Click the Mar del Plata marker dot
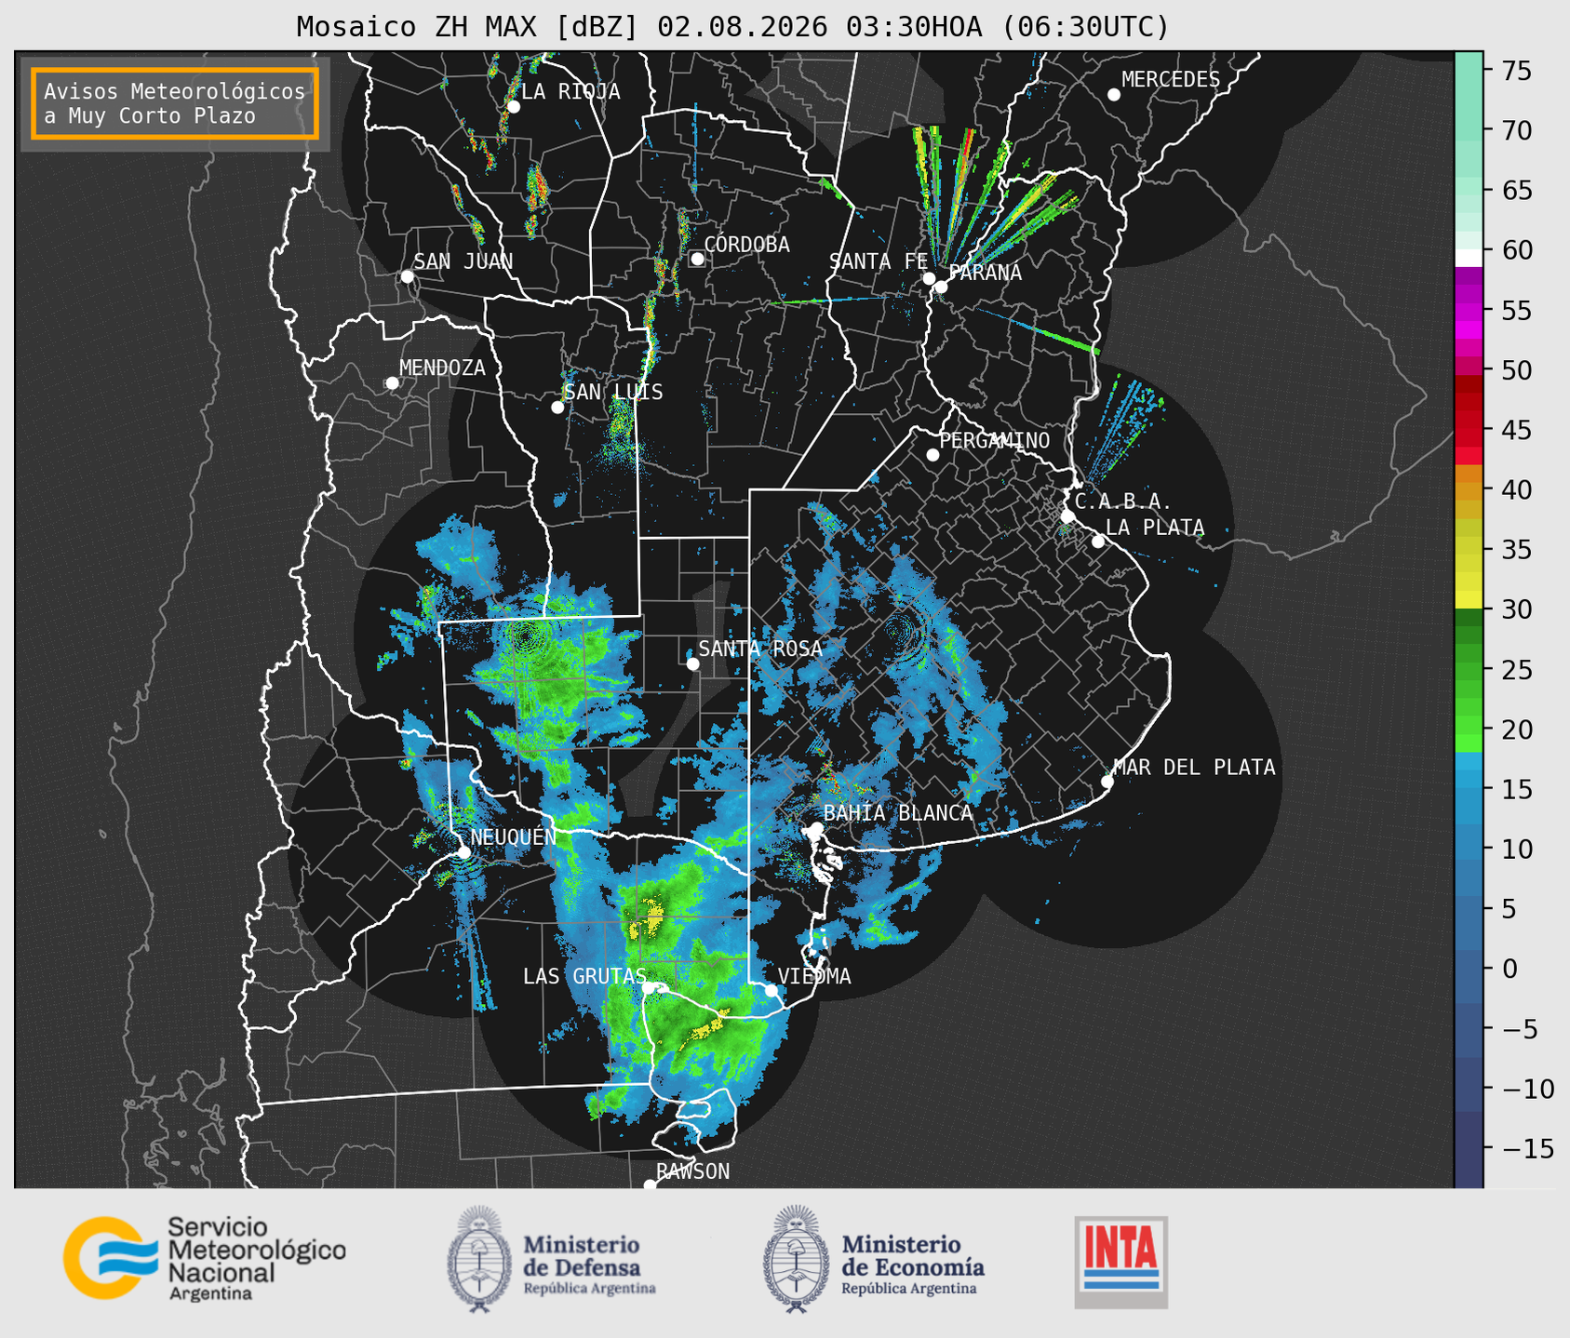 1107,782
